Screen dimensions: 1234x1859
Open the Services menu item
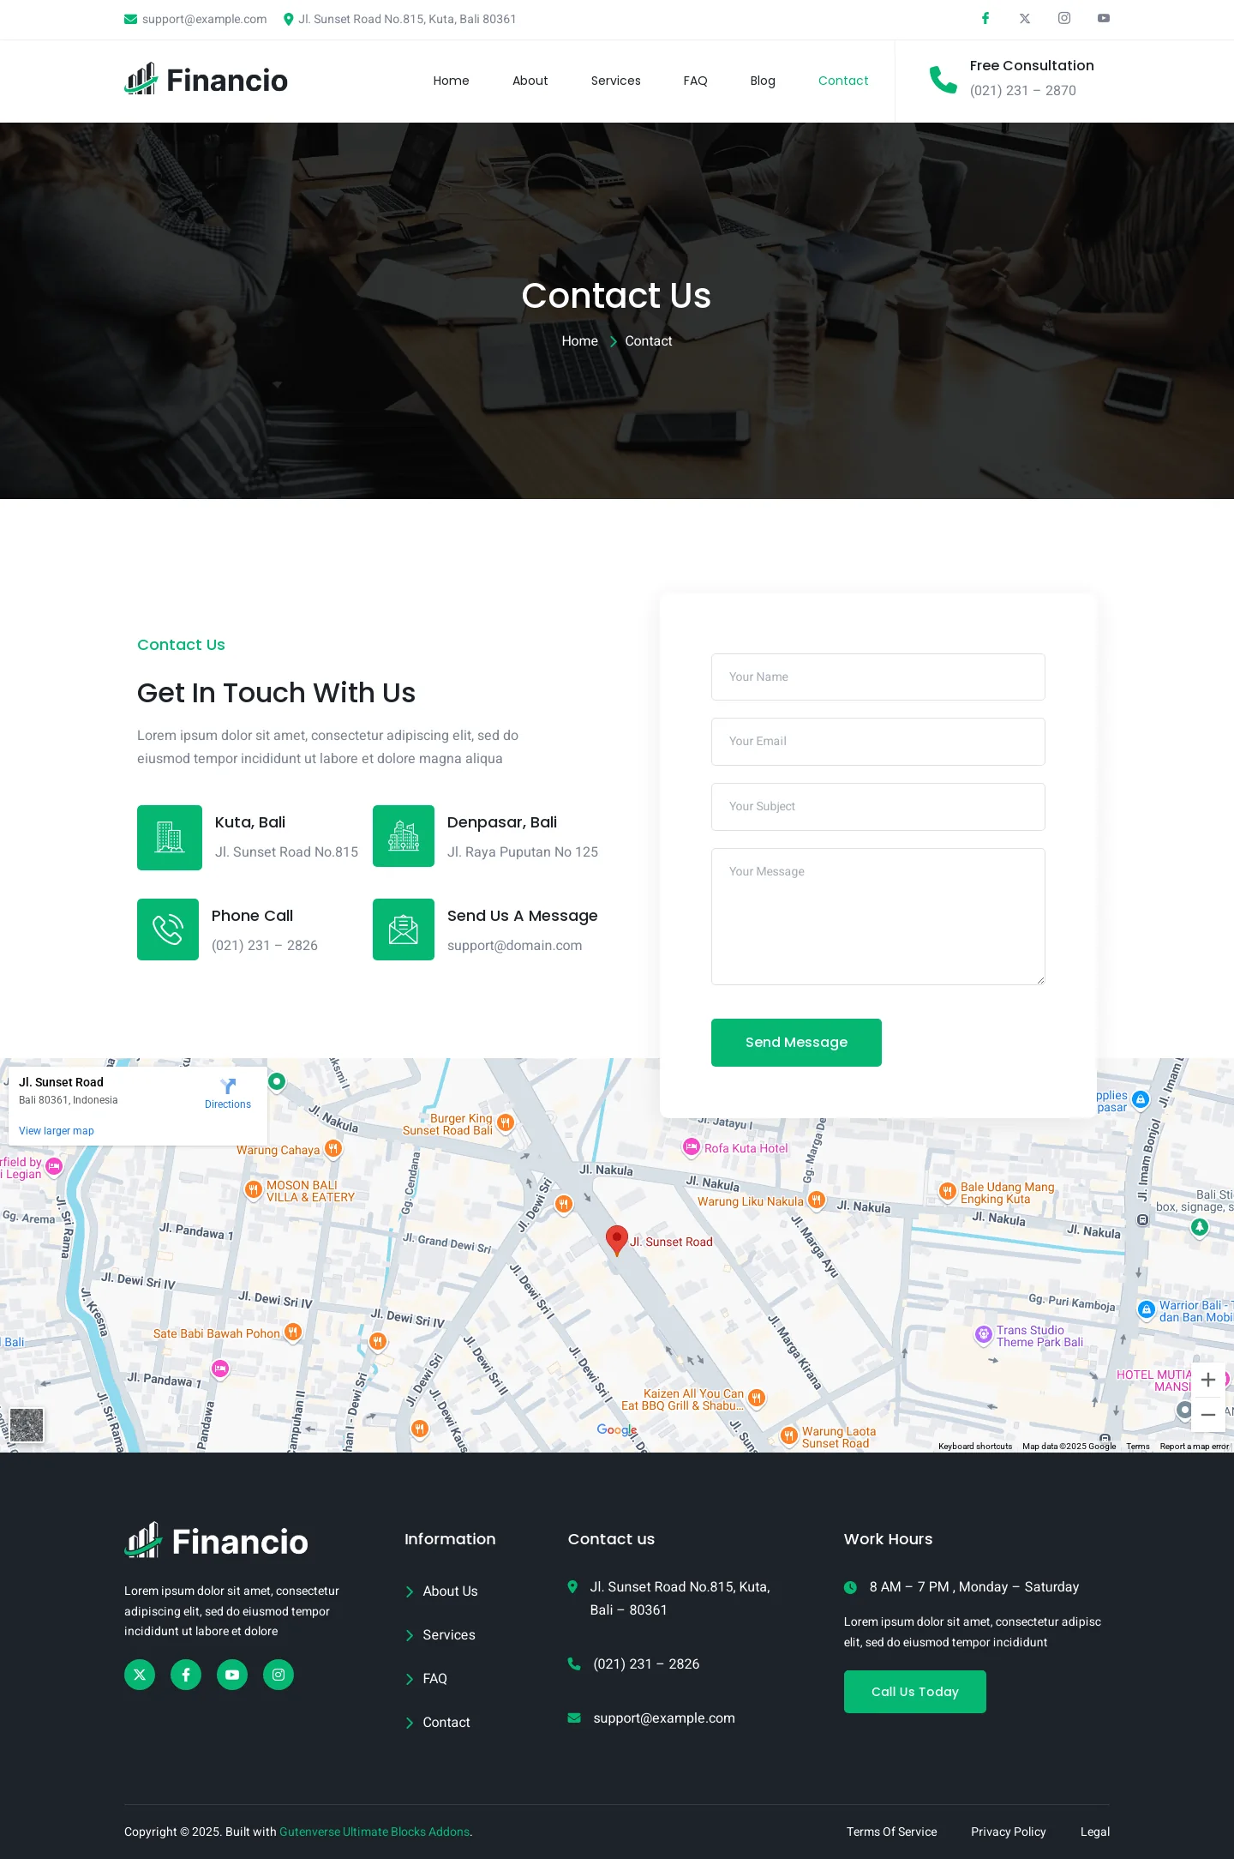(x=615, y=81)
